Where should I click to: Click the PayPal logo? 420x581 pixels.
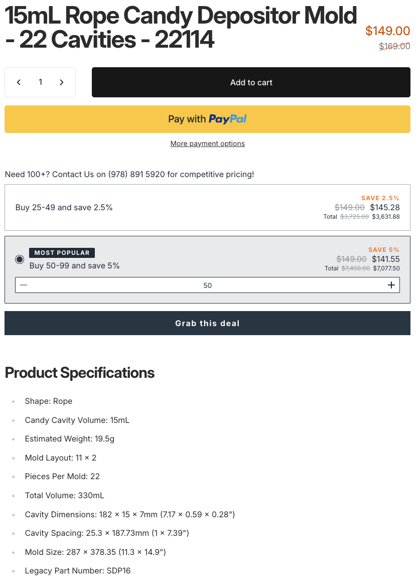click(x=227, y=119)
